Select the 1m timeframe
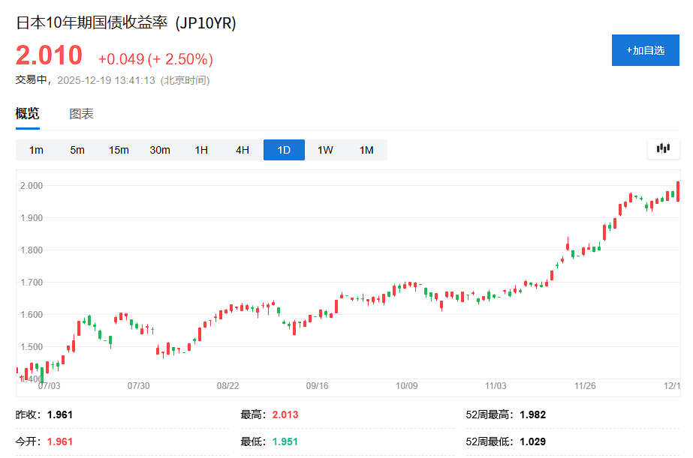 click(36, 150)
